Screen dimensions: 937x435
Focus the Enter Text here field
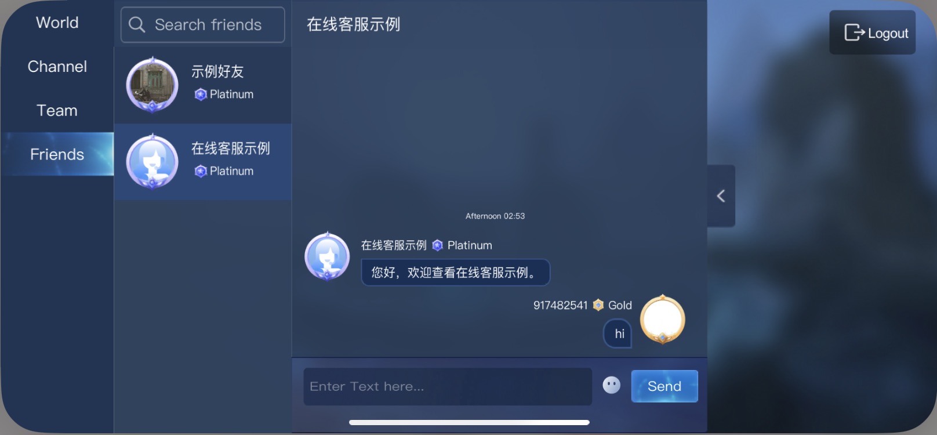[x=448, y=386]
